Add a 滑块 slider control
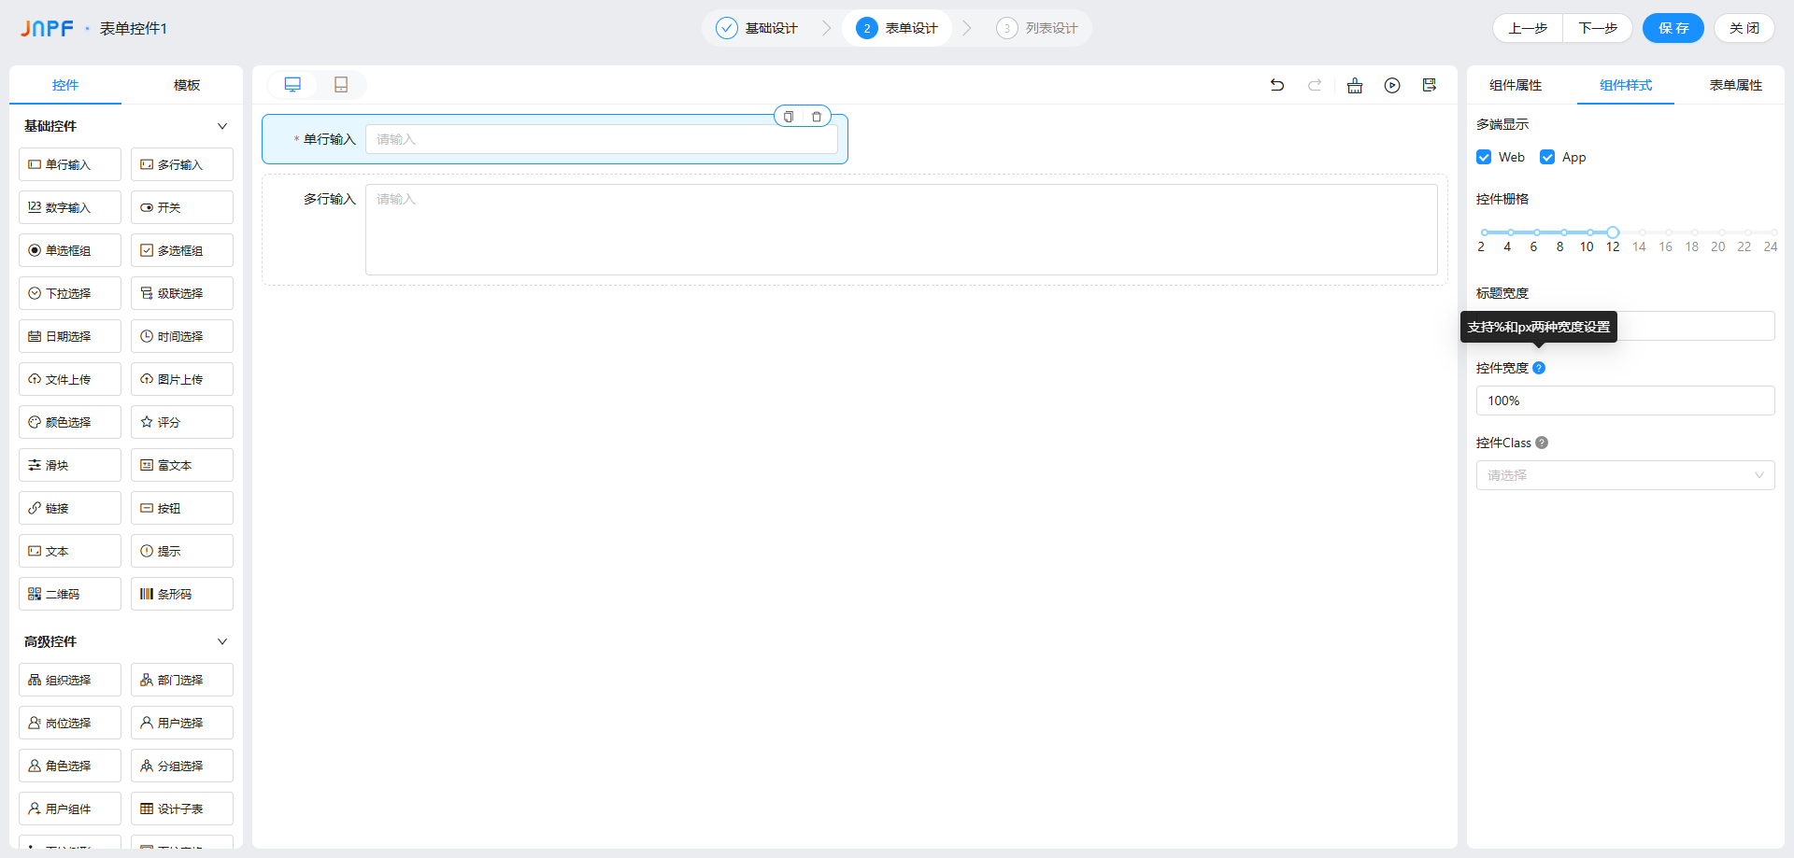The height and width of the screenshot is (858, 1794). click(70, 465)
